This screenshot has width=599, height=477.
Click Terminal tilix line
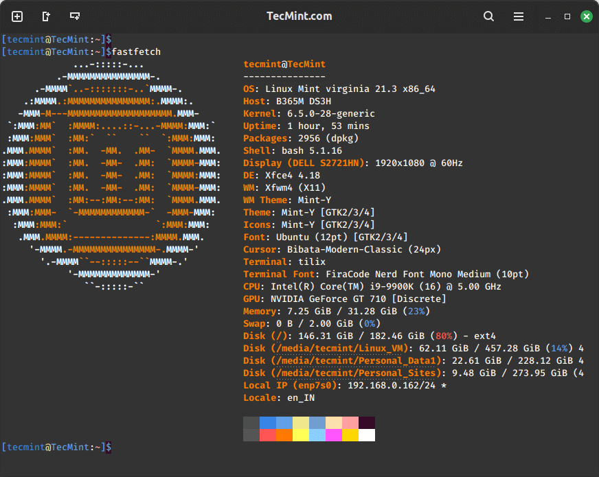(x=284, y=261)
